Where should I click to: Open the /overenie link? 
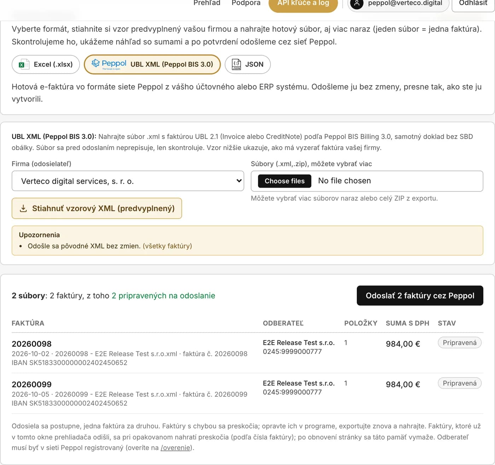pos(176,448)
